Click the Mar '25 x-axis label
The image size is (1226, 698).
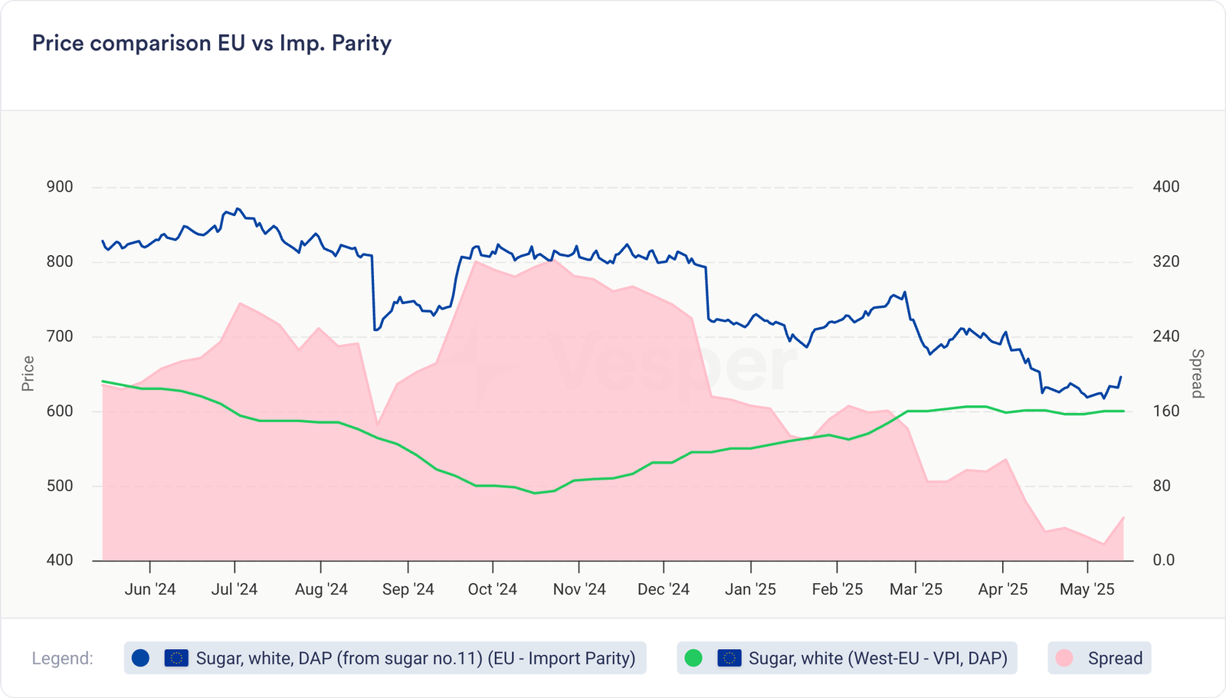coord(916,589)
